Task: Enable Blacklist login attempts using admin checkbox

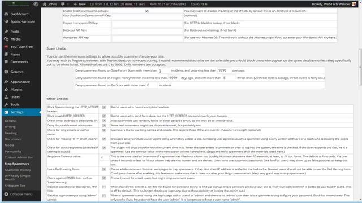Action: coord(104,196)
